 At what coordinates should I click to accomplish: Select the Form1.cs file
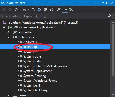click(25, 95)
